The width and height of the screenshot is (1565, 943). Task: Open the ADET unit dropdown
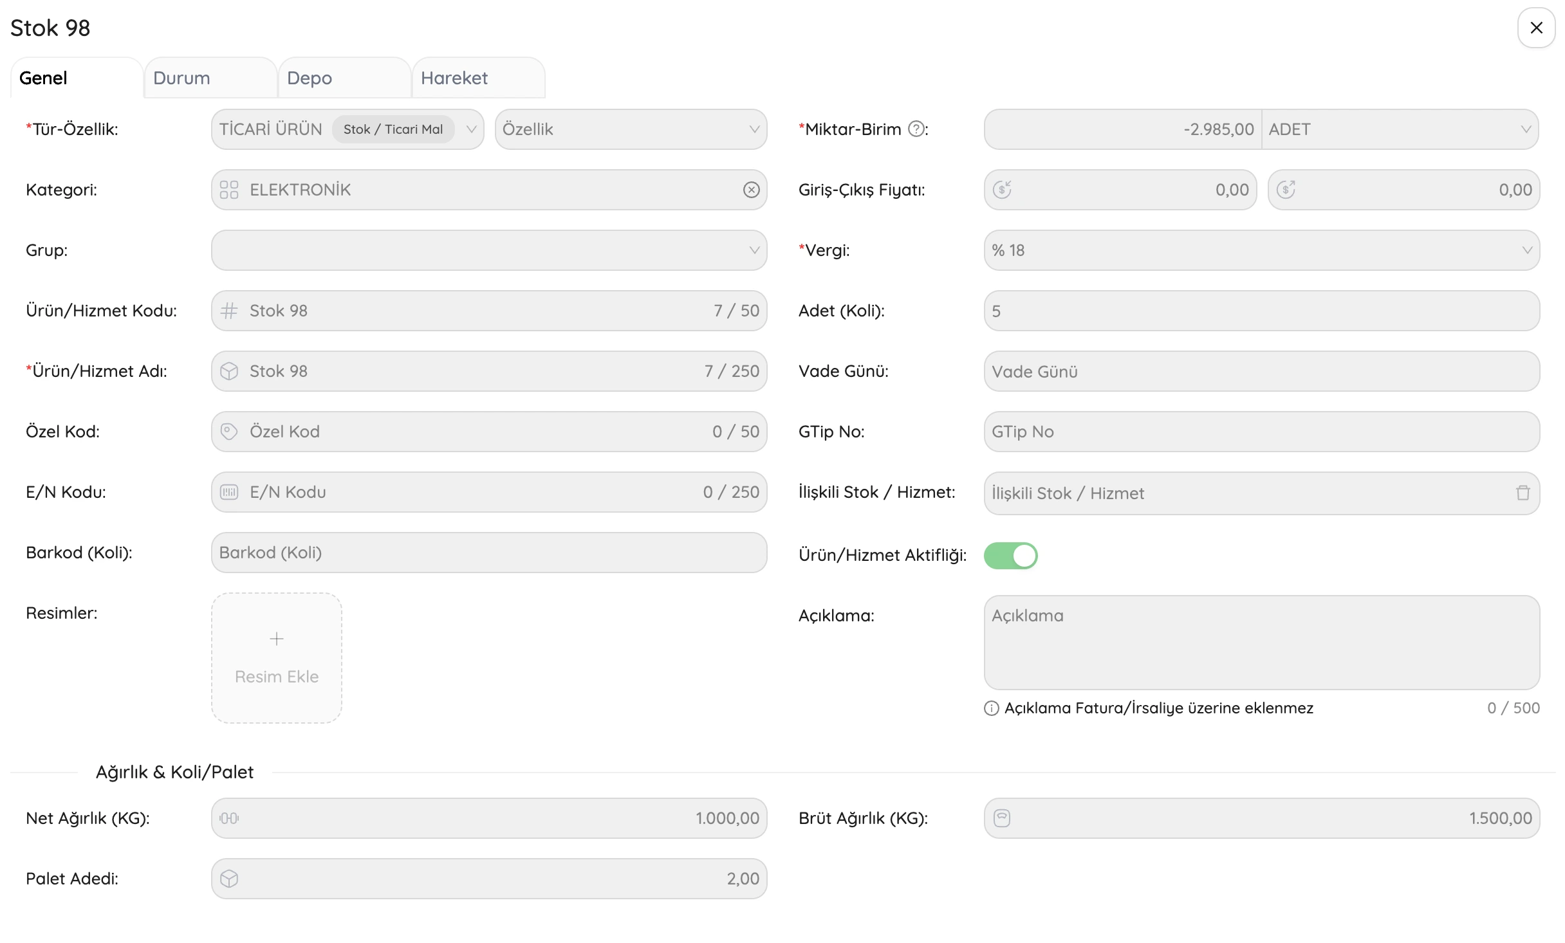pos(1400,129)
